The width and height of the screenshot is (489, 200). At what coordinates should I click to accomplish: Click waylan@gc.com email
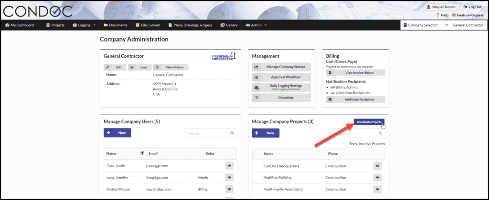159,189
